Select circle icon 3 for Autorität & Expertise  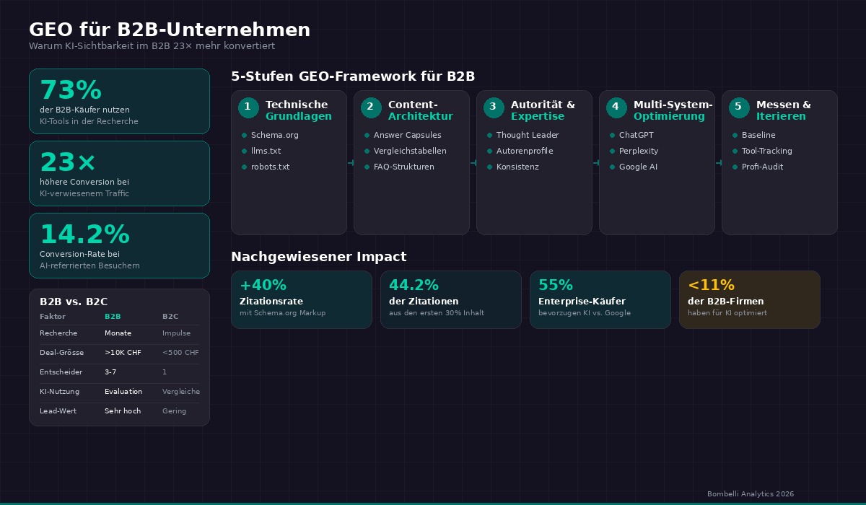tap(493, 107)
